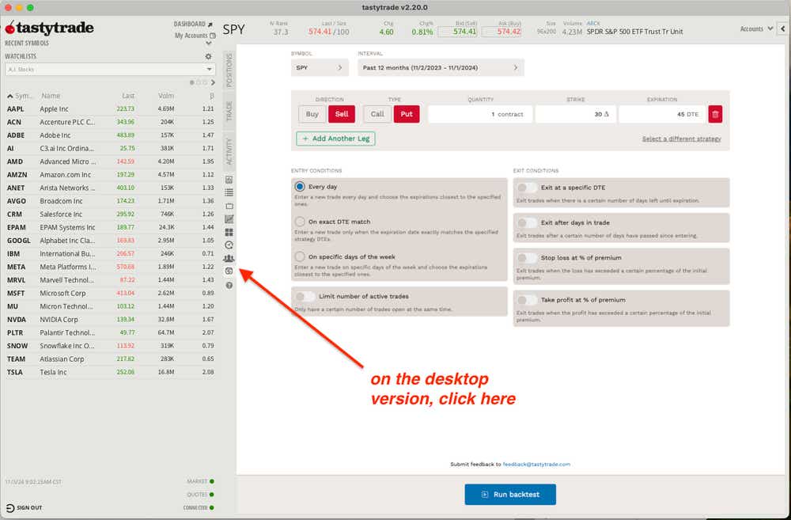This screenshot has width=791, height=520.
Task: Sort by Name column header
Action: 51,96
